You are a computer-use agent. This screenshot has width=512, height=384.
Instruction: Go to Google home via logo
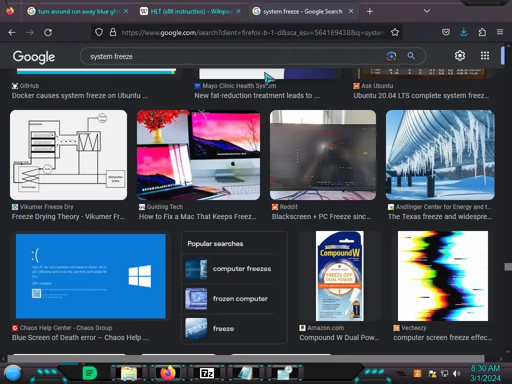coord(34,57)
